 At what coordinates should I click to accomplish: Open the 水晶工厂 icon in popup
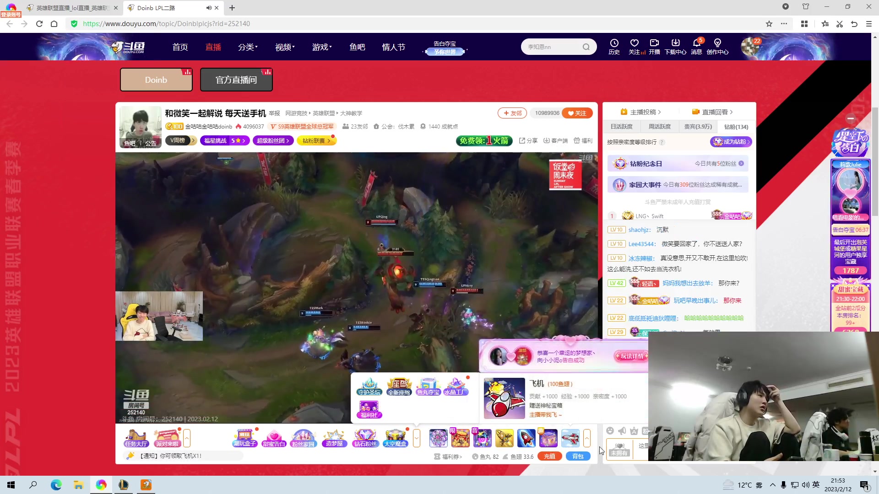pos(456,387)
